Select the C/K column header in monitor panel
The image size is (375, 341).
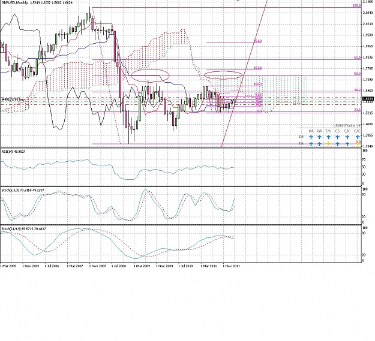pyautogui.click(x=347, y=131)
